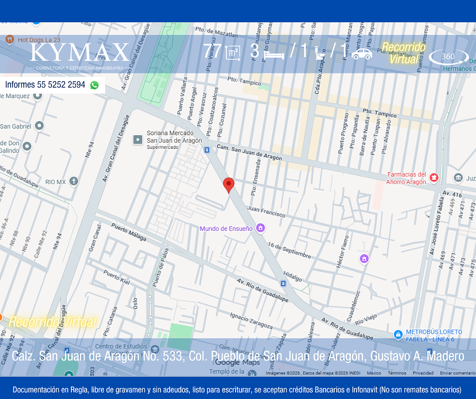Select the Centro de Estudios school marker
This screenshot has width=476, height=399.
point(155,350)
